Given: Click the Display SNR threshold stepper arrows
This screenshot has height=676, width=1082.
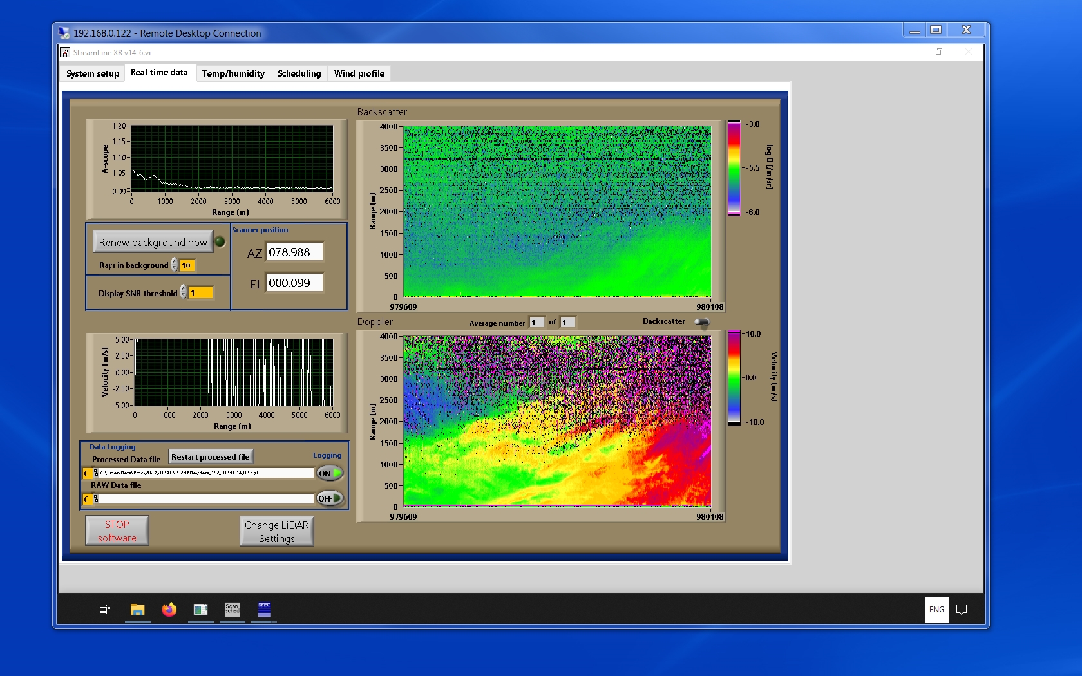Looking at the screenshot, I should pos(184,292).
